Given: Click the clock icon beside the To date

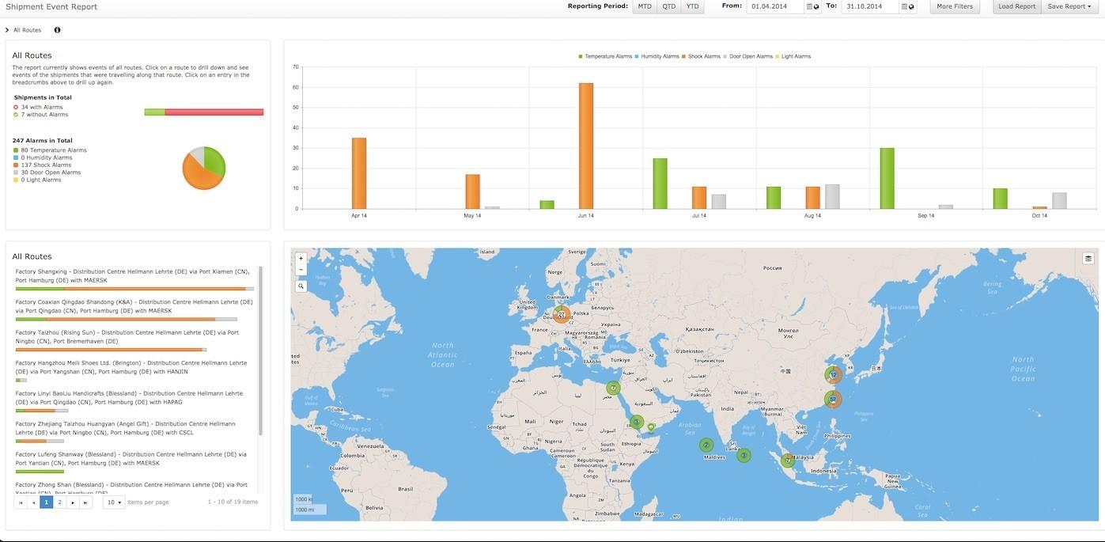Looking at the screenshot, I should click(x=910, y=6).
